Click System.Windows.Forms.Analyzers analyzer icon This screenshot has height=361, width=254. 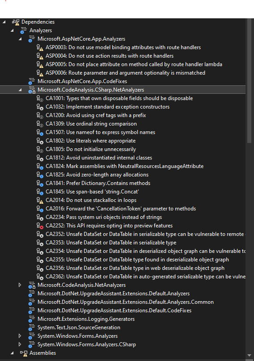[32, 336]
